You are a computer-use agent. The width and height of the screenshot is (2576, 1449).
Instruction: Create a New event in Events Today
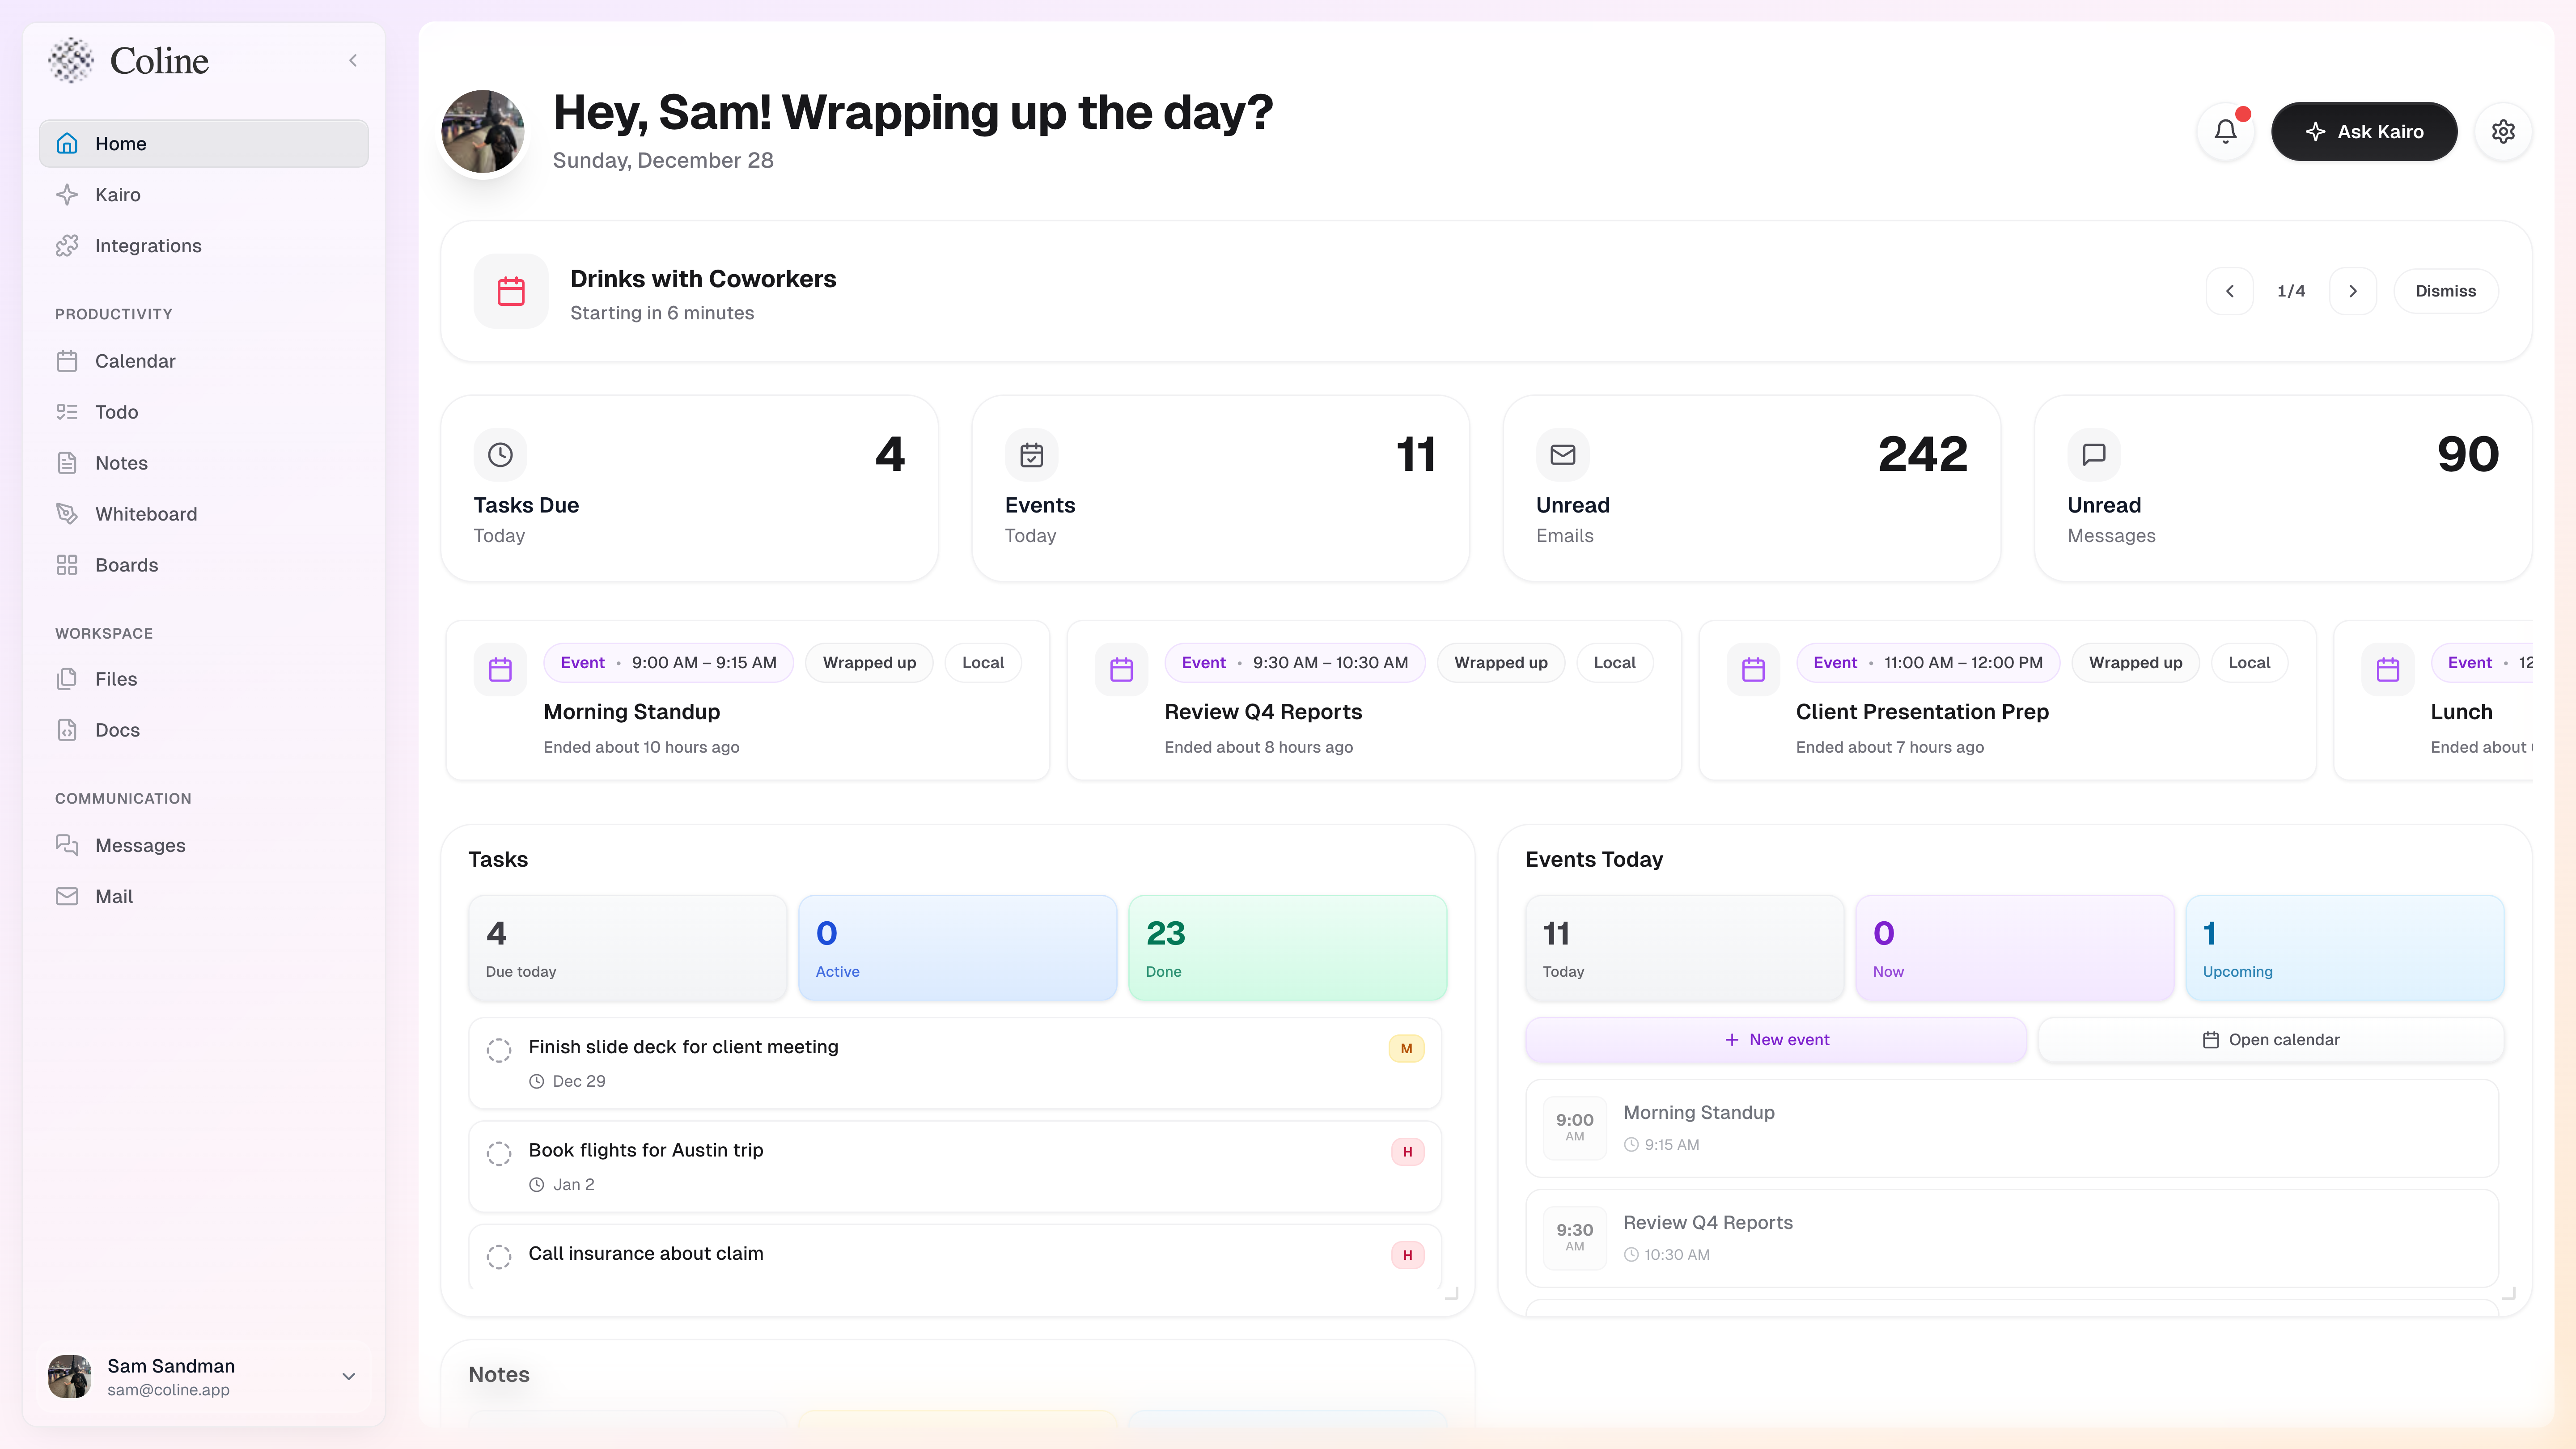click(x=1775, y=1039)
